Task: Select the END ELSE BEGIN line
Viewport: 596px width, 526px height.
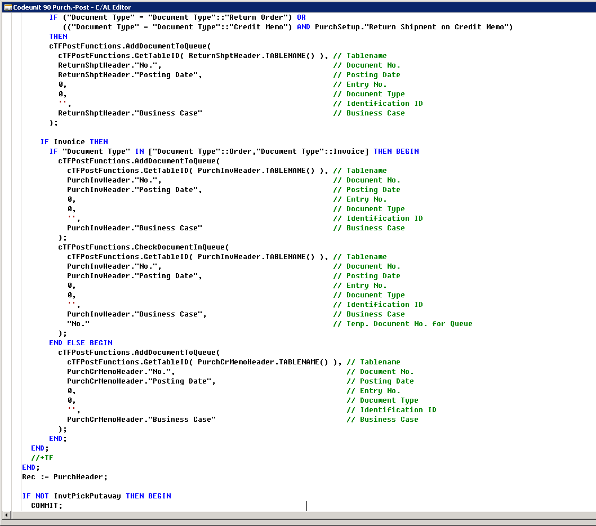Action: point(80,342)
